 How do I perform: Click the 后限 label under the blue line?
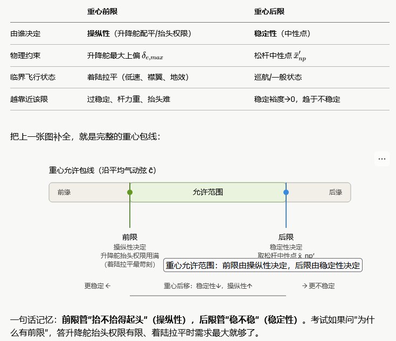[x=286, y=237]
